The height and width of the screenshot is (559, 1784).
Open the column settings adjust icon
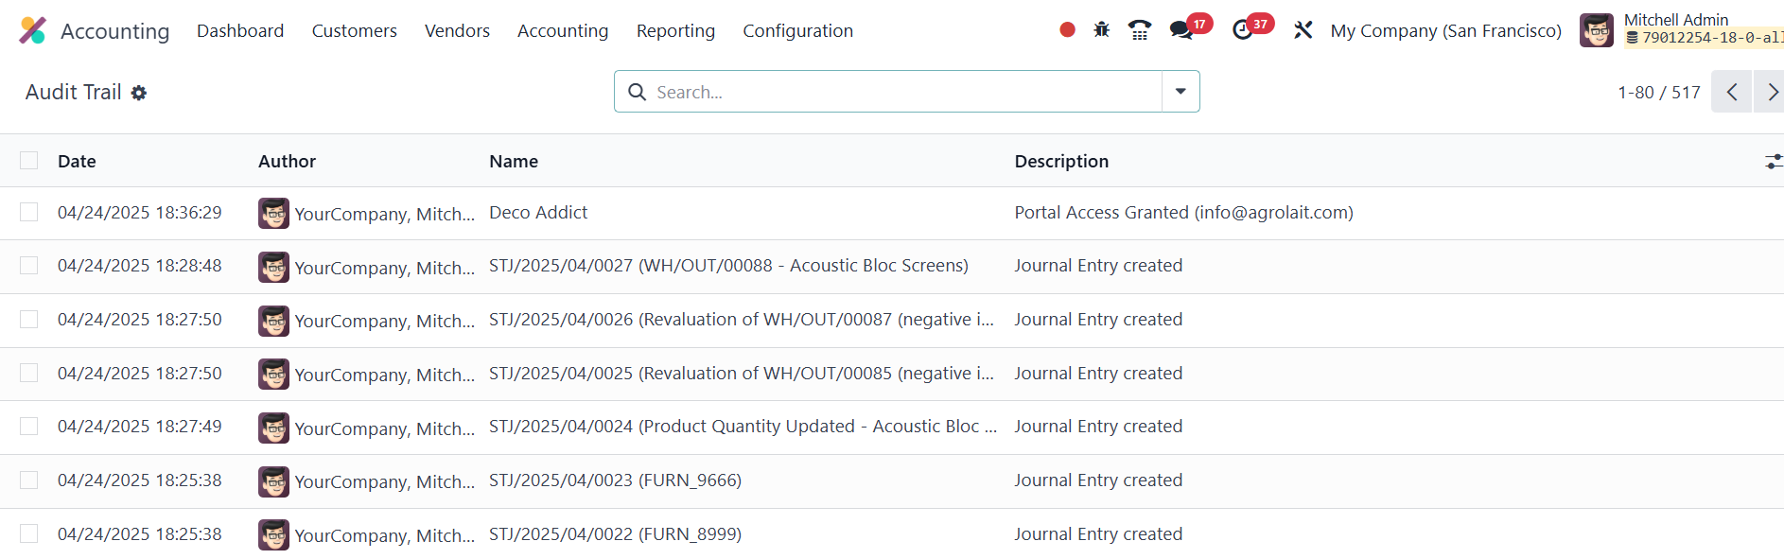coord(1773,162)
